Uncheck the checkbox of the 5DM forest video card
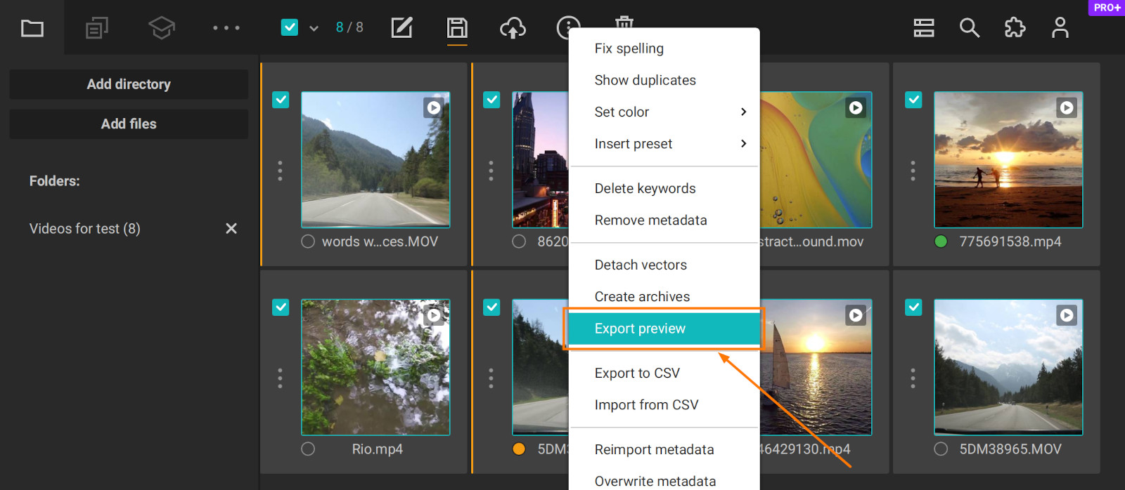This screenshot has height=490, width=1125. tap(491, 307)
